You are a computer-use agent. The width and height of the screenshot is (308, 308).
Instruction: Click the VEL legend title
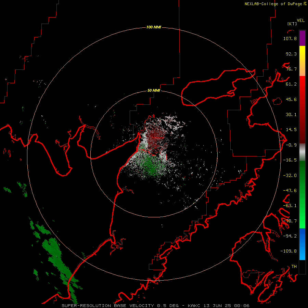click(300, 21)
